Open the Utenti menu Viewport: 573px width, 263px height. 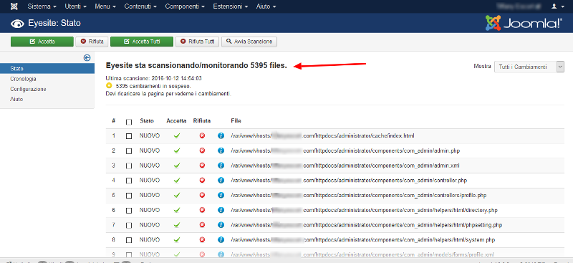(x=76, y=6)
